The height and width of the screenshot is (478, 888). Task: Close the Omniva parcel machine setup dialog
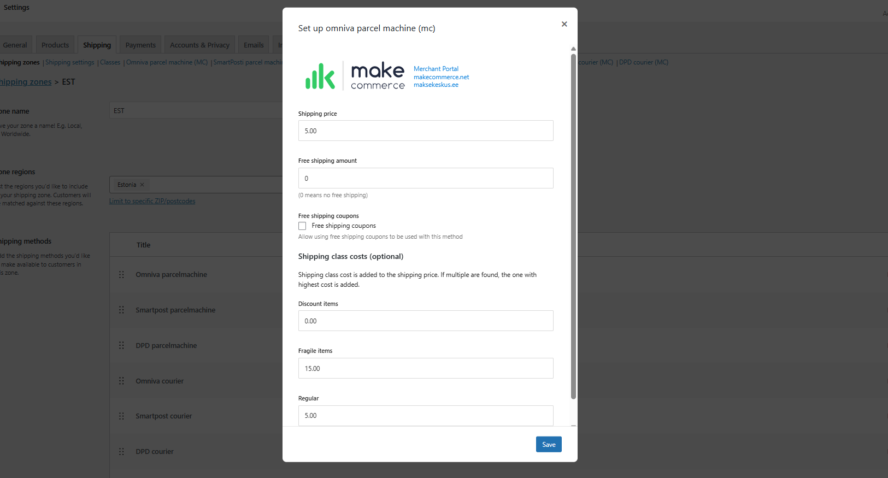564,24
